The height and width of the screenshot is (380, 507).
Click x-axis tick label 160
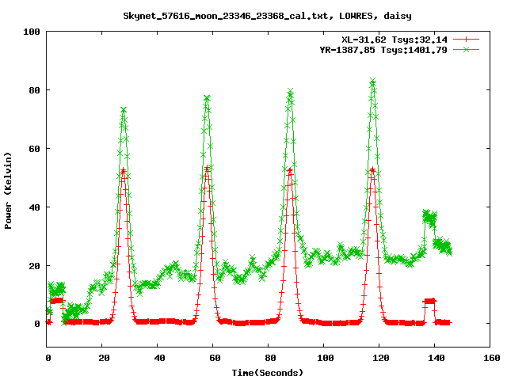click(492, 358)
